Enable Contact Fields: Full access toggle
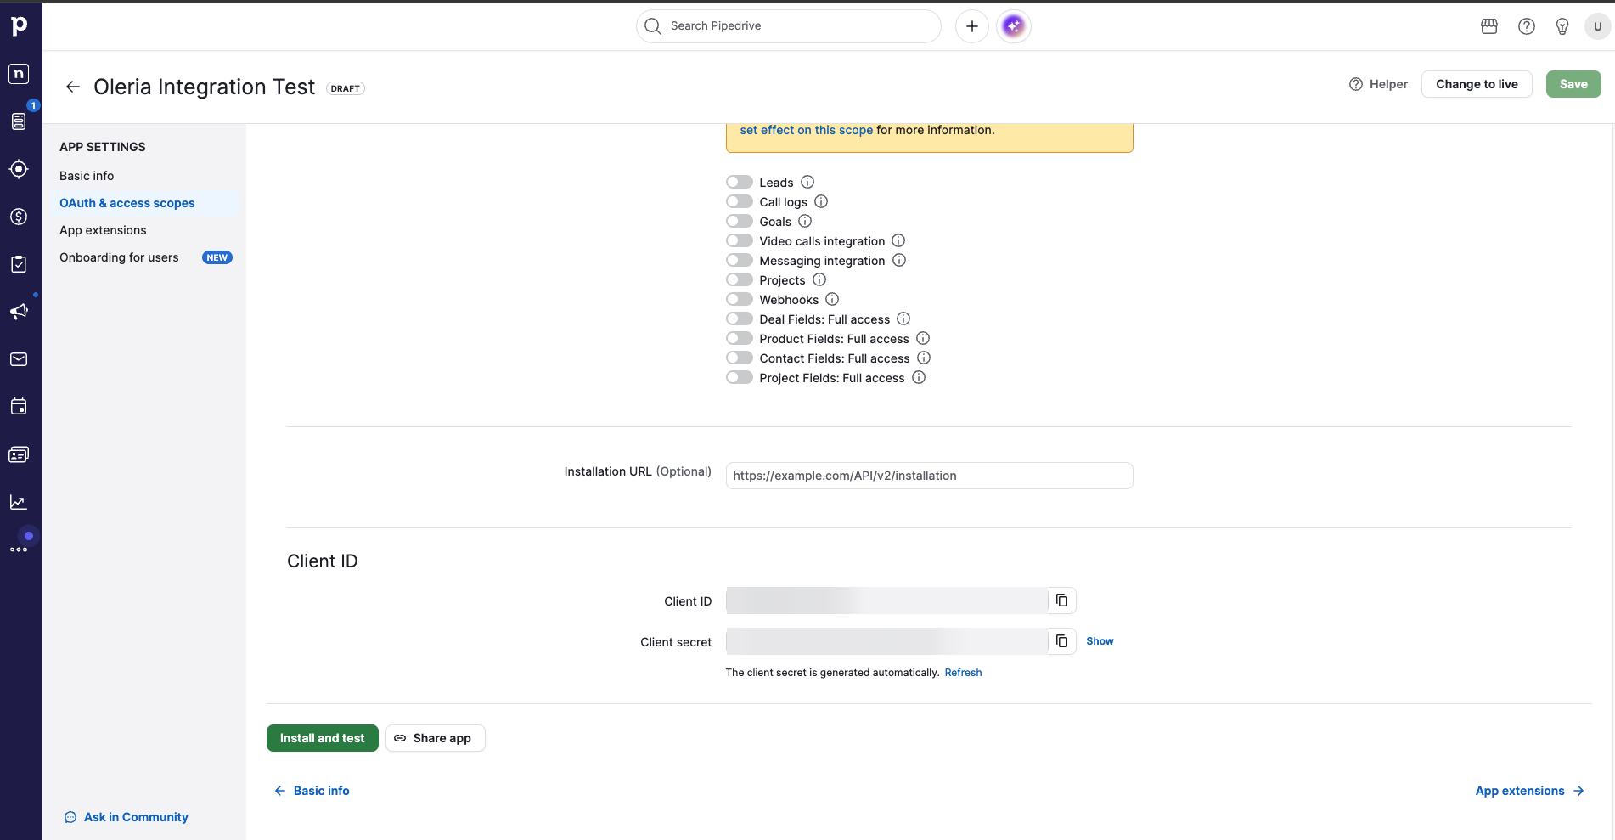 click(x=740, y=358)
